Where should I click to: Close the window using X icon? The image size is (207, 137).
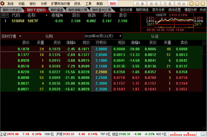[203, 4]
